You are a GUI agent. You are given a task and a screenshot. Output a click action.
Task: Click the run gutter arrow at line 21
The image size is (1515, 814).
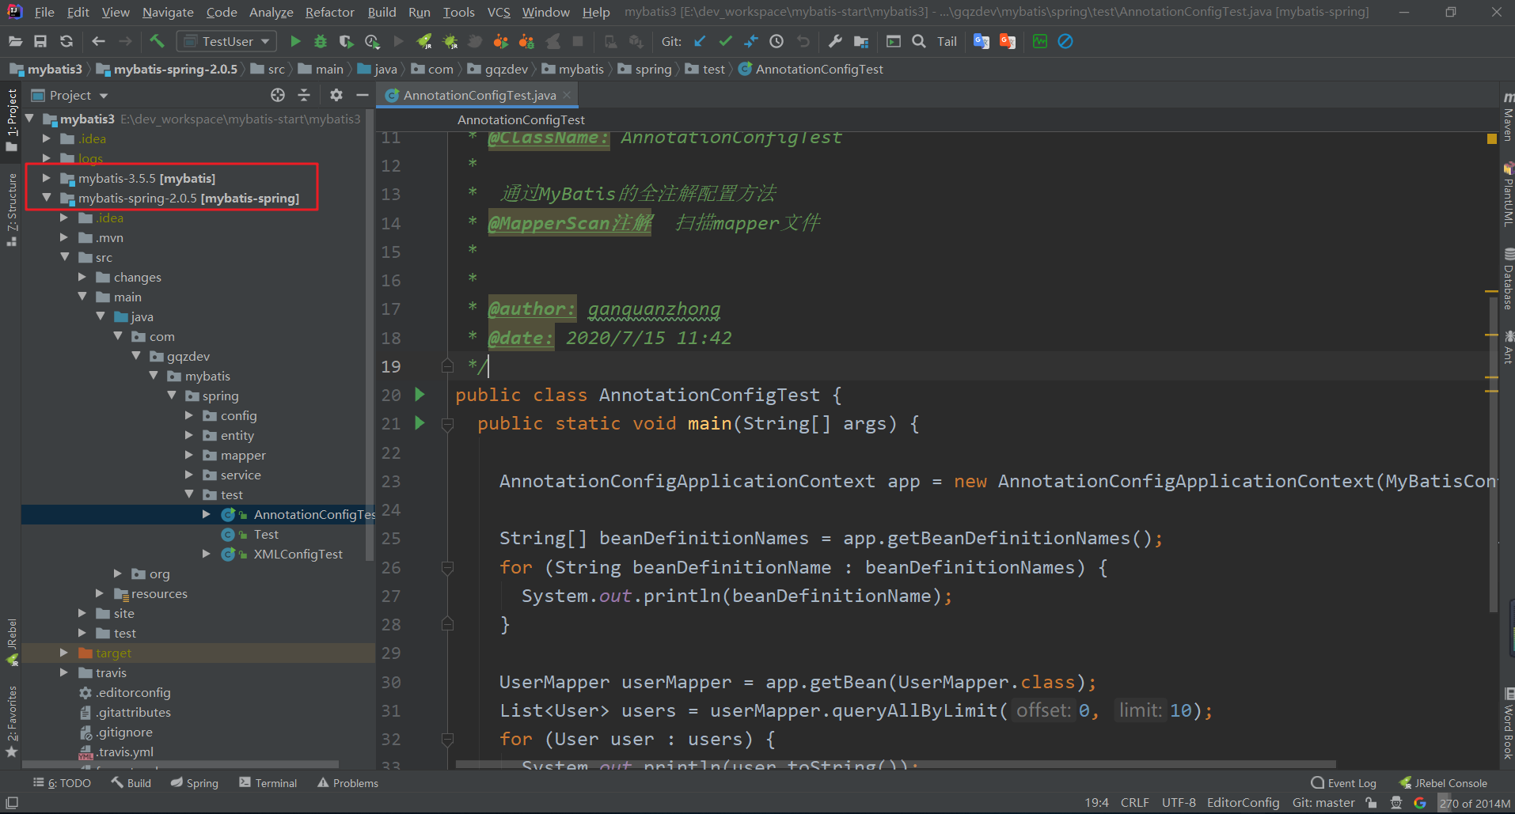(420, 423)
